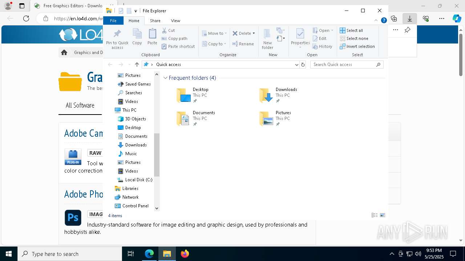The width and height of the screenshot is (465, 261).
Task: Open File Explorer help question icon
Action: (384, 21)
